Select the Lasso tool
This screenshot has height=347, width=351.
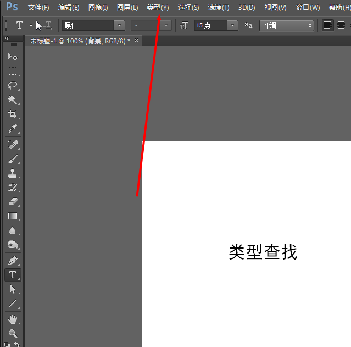pos(13,85)
